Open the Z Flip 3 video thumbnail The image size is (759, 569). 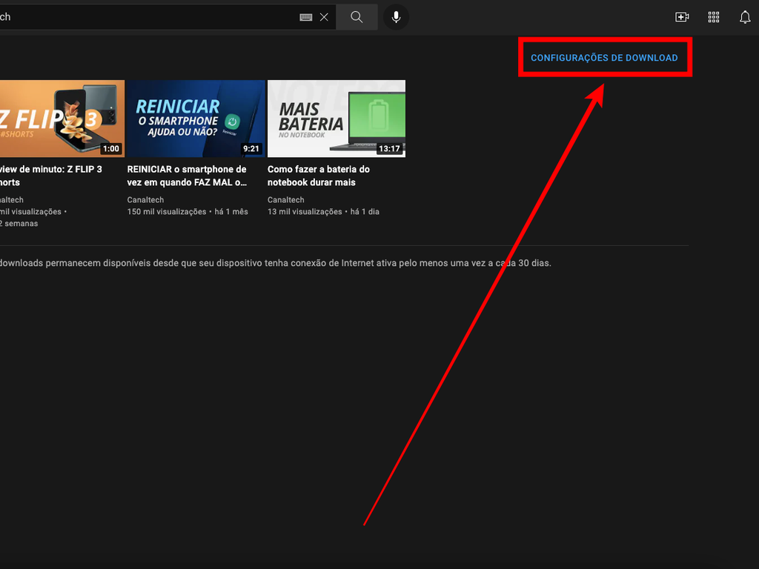[x=62, y=119]
